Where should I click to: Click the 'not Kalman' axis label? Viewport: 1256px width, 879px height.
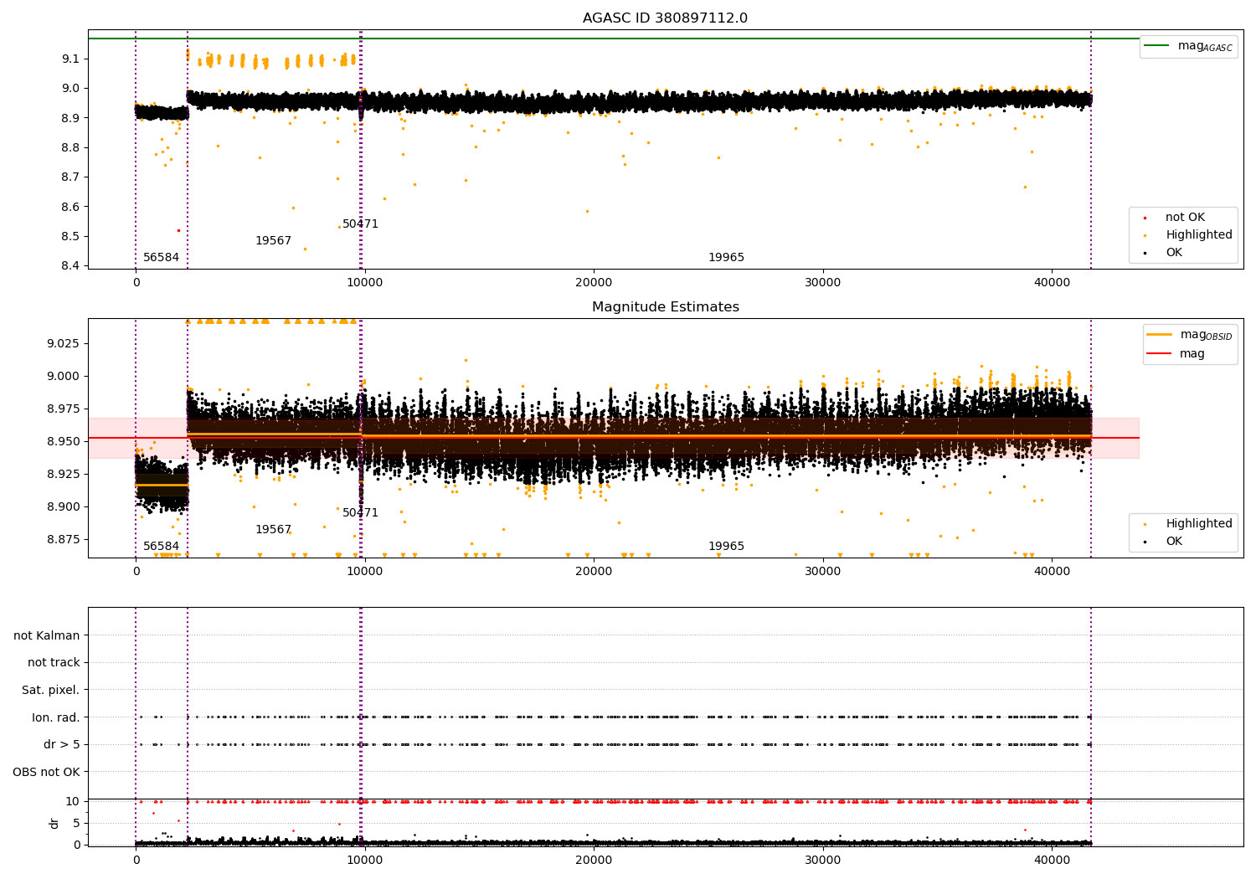47,636
